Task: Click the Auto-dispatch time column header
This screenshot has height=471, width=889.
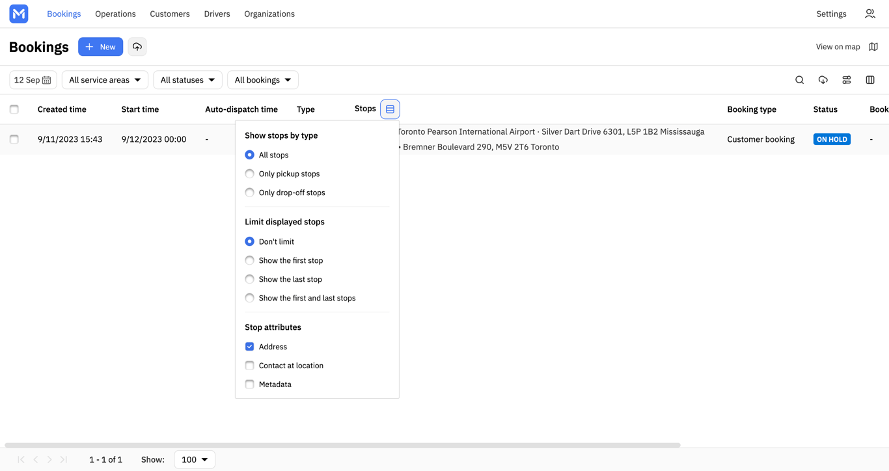Action: (241, 109)
